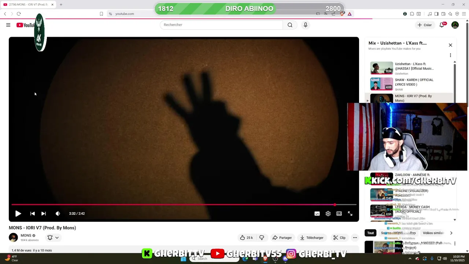Bookmark this page with the bookmark icon
This screenshot has width=469, height=264.
[x=101, y=14]
